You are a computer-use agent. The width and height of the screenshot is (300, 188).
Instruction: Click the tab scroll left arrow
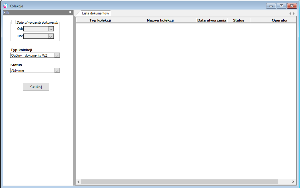(290, 14)
